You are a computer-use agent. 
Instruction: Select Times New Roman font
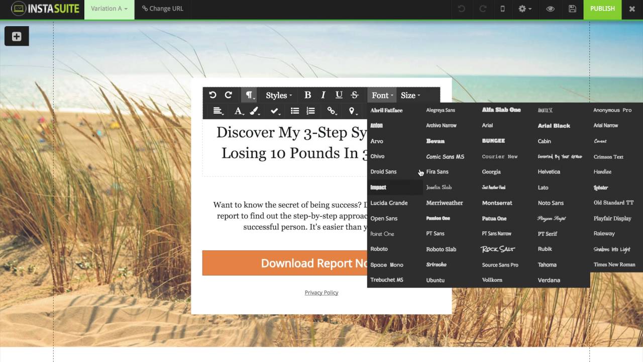coord(614,264)
